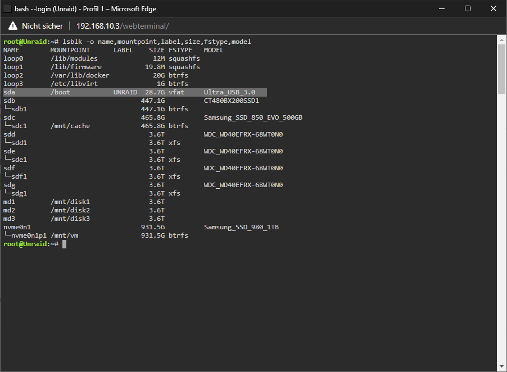The image size is (507, 372).
Task: Click the window icon in title bar
Action: click(x=7, y=9)
